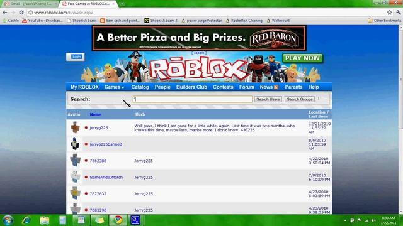Sort by Name column header
Image resolution: width=403 pixels, height=226 pixels.
pyautogui.click(x=95, y=114)
